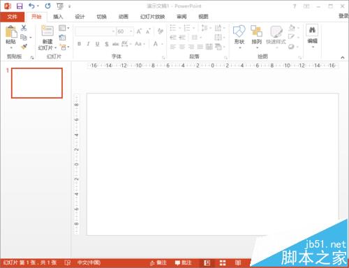Click the Format Painter brush icon
Viewport: 349px width, 268px height.
coord(24,47)
